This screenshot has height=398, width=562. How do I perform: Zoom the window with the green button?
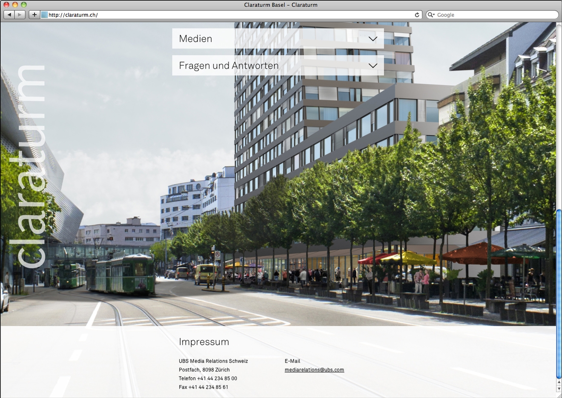click(x=23, y=5)
